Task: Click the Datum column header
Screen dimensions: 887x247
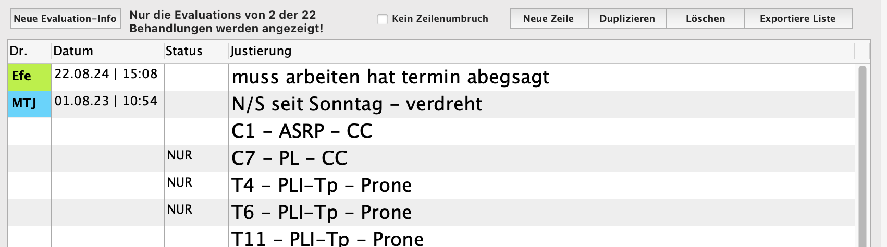Action: [107, 51]
